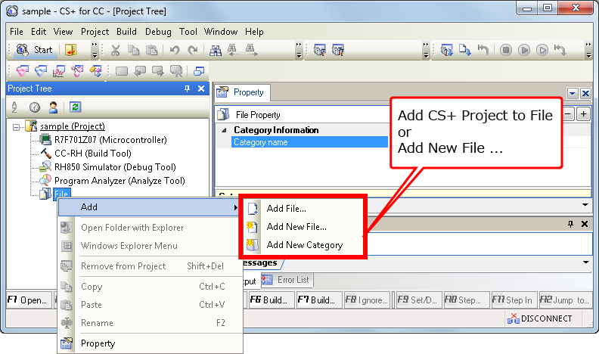Click the Refresh icon in the Project Tree toolbar
This screenshot has width=599, height=354.
(75, 107)
